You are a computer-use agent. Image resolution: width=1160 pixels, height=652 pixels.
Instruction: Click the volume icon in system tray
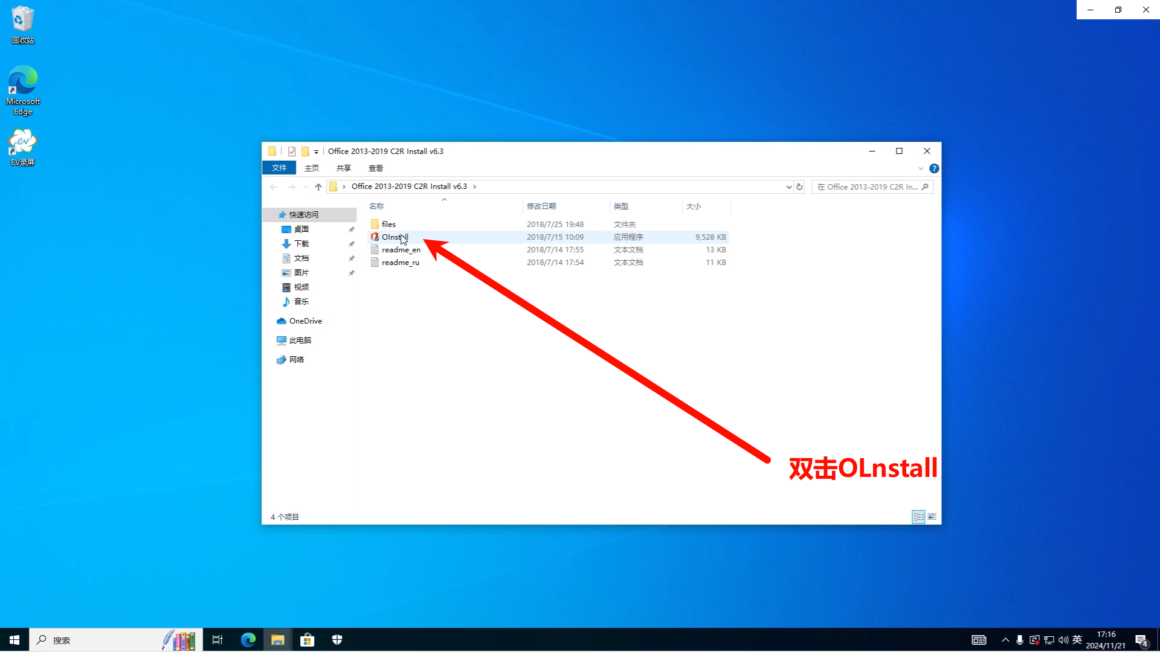(1063, 640)
